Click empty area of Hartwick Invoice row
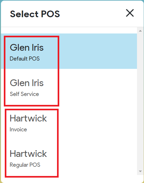Viewport: 144px width, 183px height. [98, 122]
